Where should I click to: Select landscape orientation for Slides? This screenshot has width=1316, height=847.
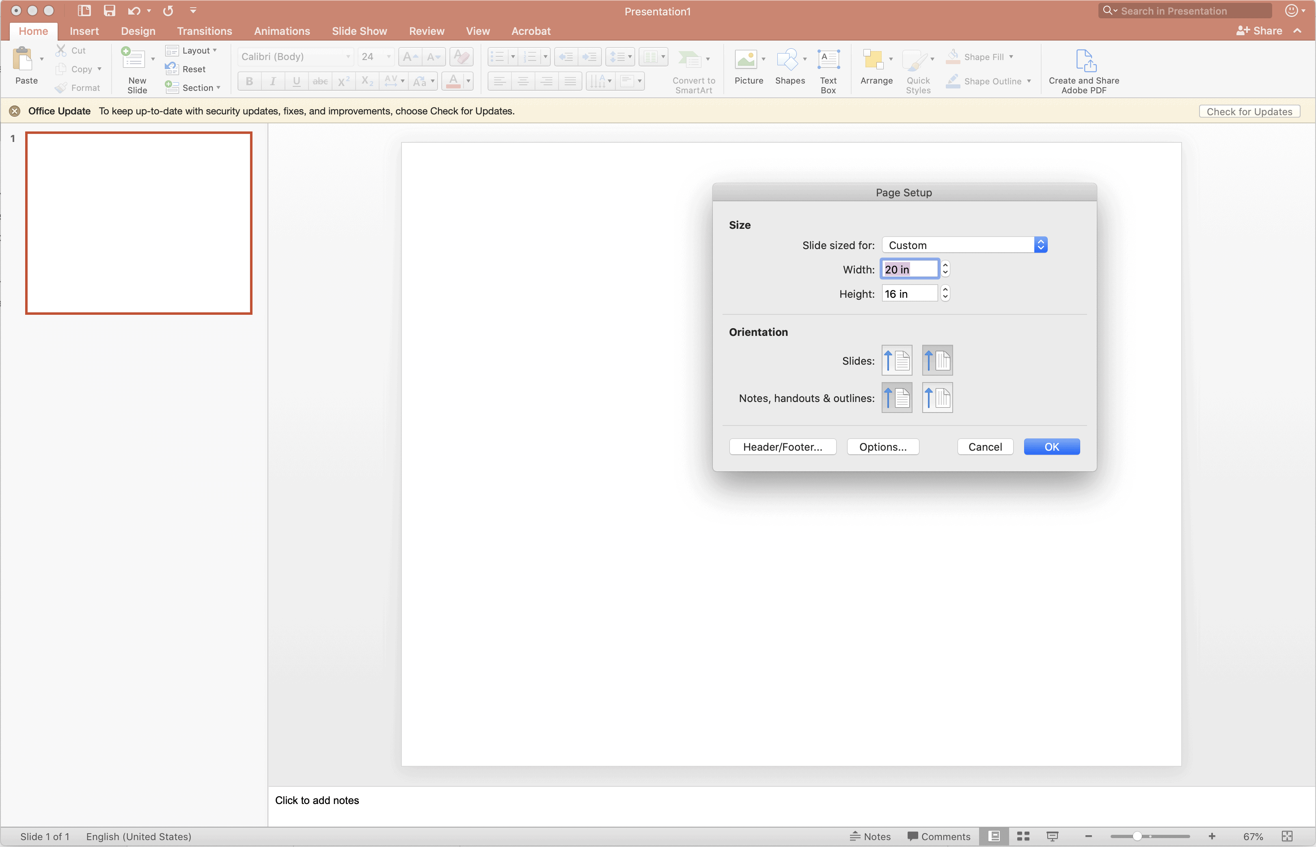click(937, 360)
